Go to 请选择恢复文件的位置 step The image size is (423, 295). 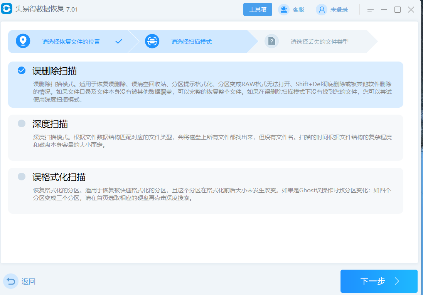(71, 42)
